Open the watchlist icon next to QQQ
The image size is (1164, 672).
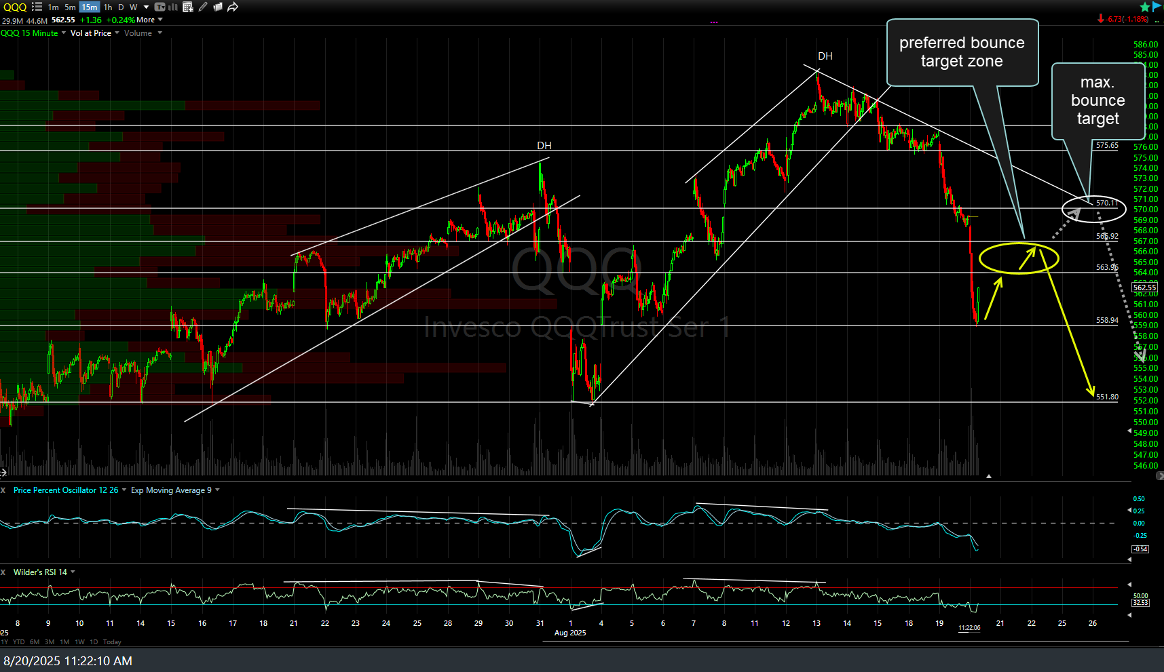tap(37, 7)
